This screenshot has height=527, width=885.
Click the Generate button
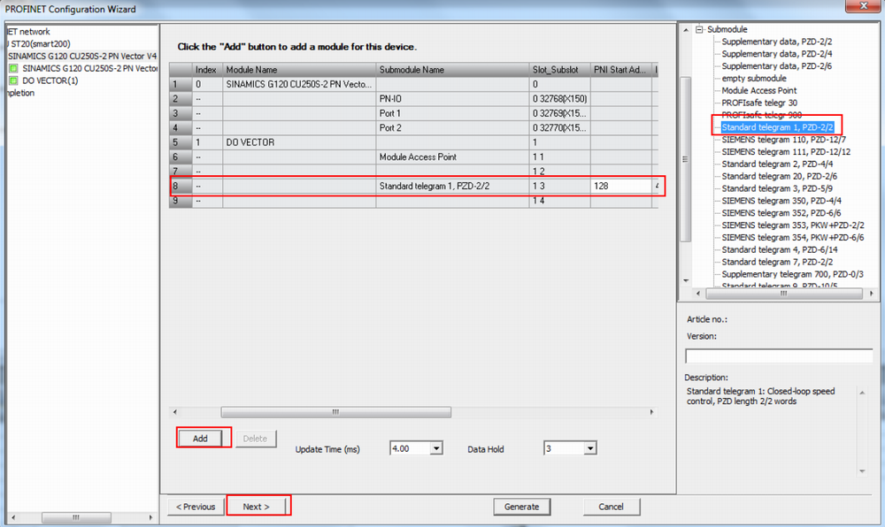[521, 507]
